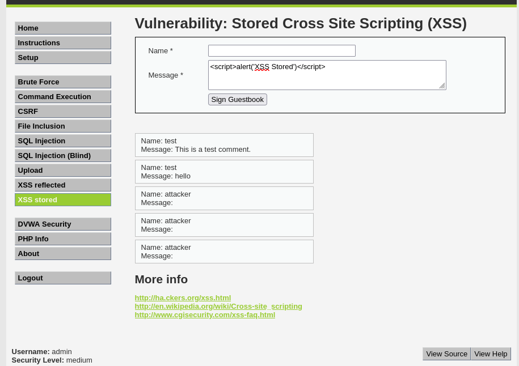The height and width of the screenshot is (366, 519).
Task: Open XSS reflected page
Action: pyautogui.click(x=63, y=185)
